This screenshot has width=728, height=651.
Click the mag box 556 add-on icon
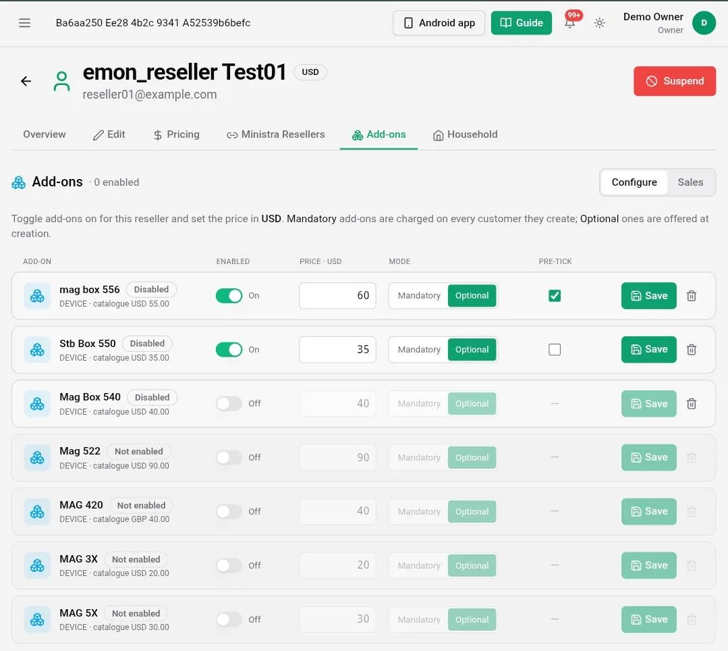coord(37,296)
